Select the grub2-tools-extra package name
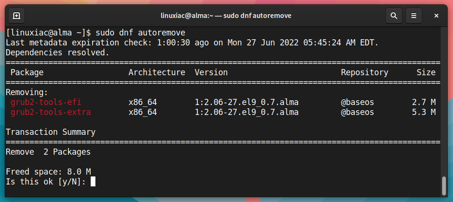Screen dimensions: 453x202 (51, 112)
